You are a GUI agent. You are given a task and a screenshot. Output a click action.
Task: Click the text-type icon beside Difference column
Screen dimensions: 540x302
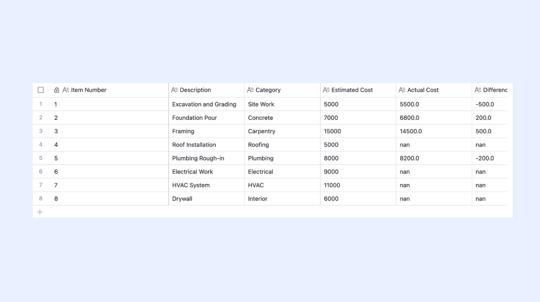click(478, 90)
